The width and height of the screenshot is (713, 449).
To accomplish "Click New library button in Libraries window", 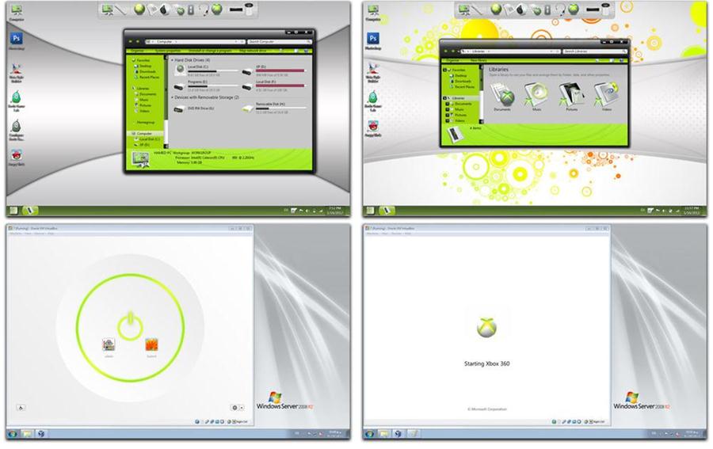I will point(479,60).
